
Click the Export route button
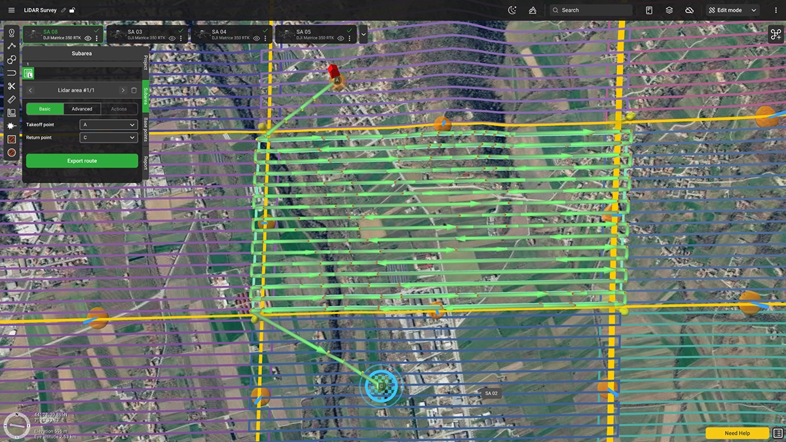(82, 160)
